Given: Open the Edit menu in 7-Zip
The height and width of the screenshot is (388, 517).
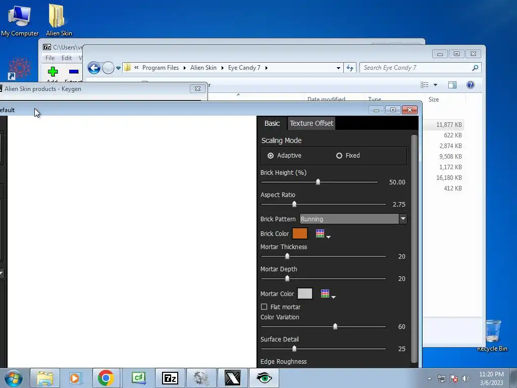Looking at the screenshot, I should click(66, 58).
